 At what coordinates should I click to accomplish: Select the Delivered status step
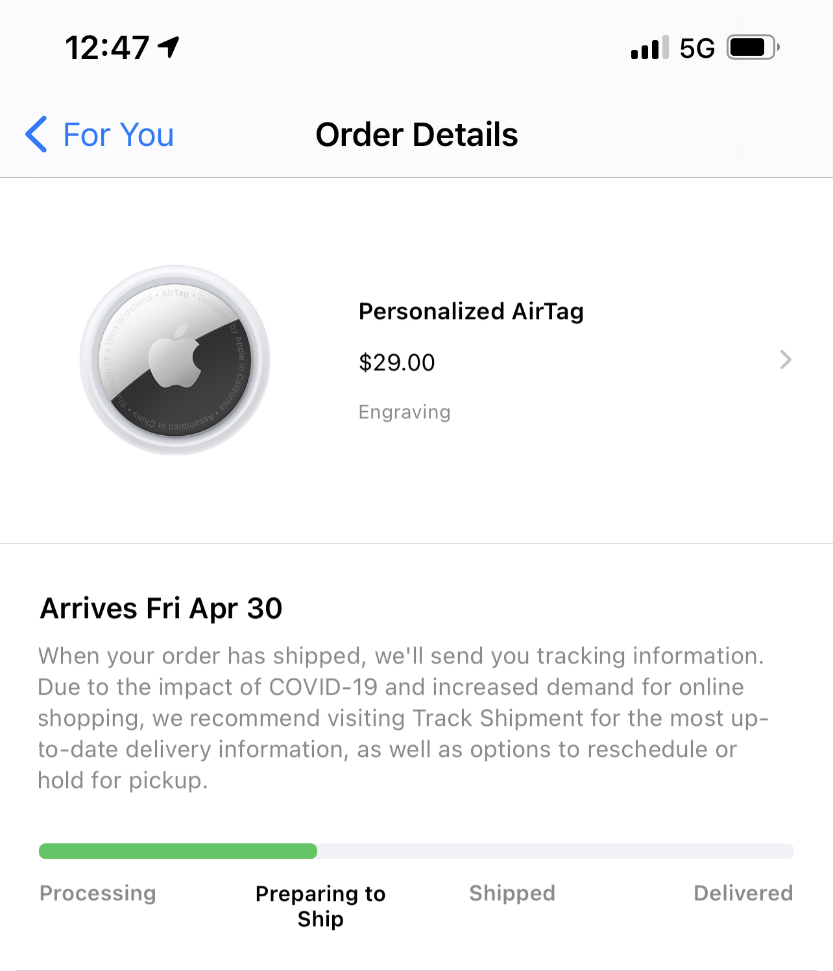coord(743,893)
